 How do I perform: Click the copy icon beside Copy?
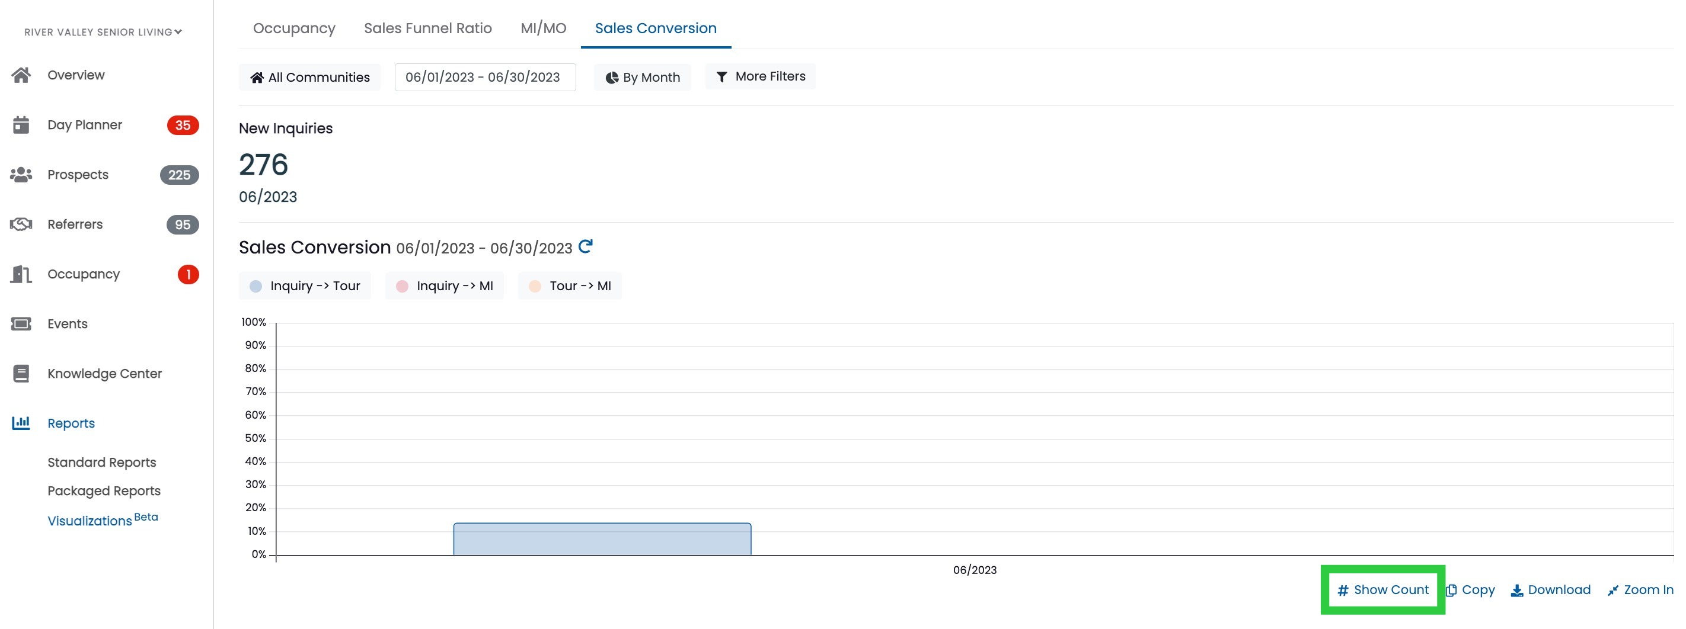coord(1451,591)
